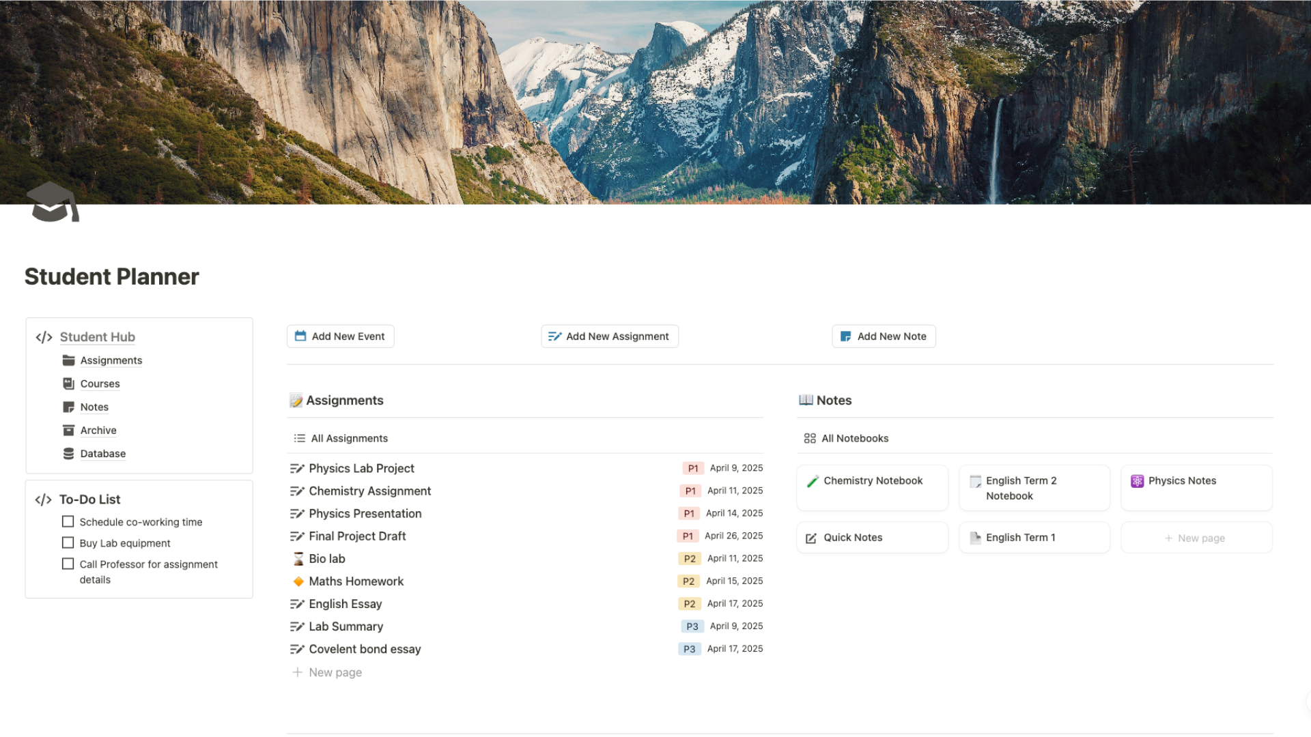Viewport: 1311px width, 737px height.
Task: Click the red P1 tag on Physics Lab Project
Action: 692,468
